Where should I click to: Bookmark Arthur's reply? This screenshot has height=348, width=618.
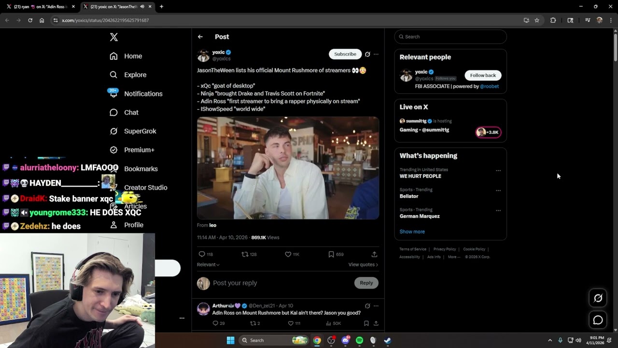click(x=366, y=323)
